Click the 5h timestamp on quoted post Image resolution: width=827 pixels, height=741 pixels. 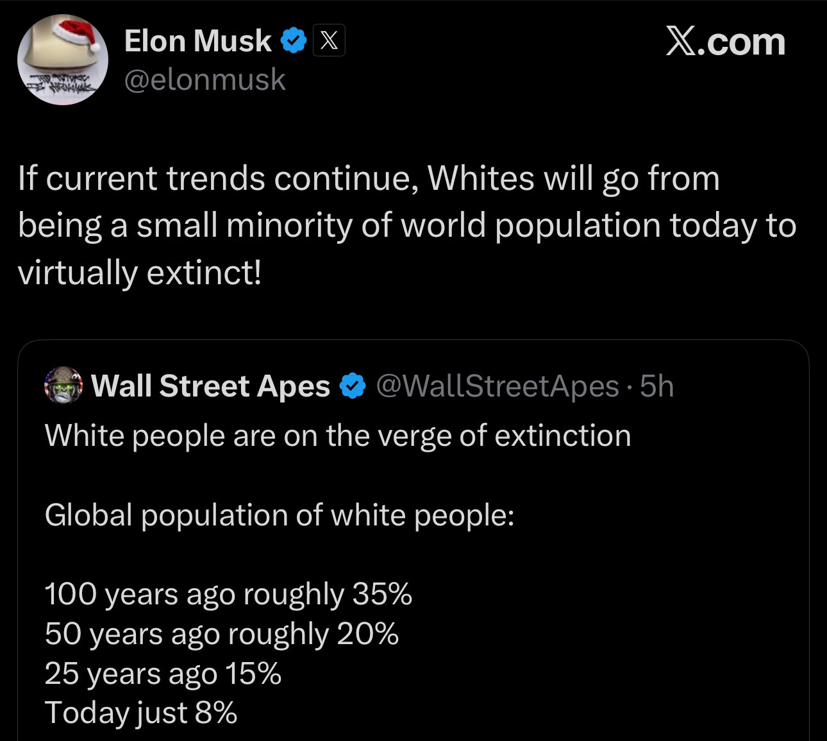[x=657, y=386]
